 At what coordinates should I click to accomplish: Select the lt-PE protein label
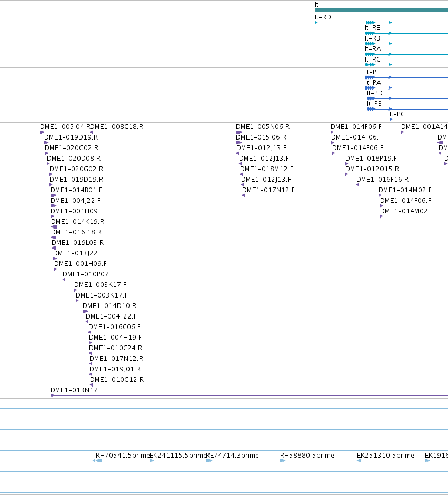tap(373, 72)
